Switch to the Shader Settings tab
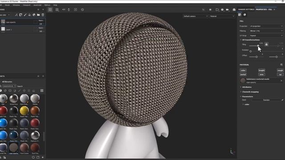Viewport: 285px width, 160px height. [246, 9]
